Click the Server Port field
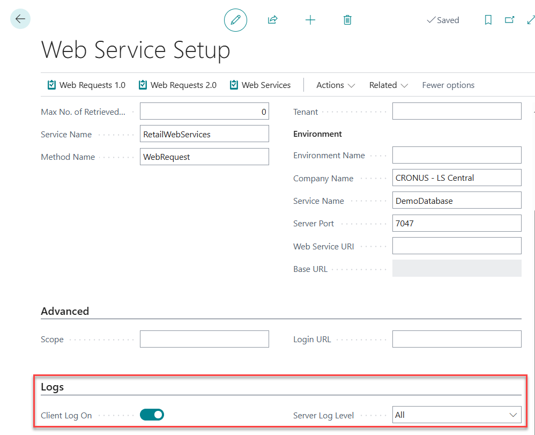The height and width of the screenshot is (435, 535). (457, 223)
